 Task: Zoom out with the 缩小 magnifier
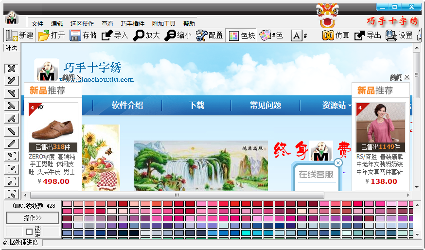coord(177,35)
